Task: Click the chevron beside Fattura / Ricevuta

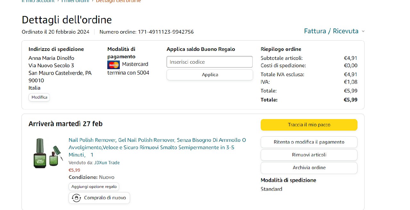Action: (363, 31)
